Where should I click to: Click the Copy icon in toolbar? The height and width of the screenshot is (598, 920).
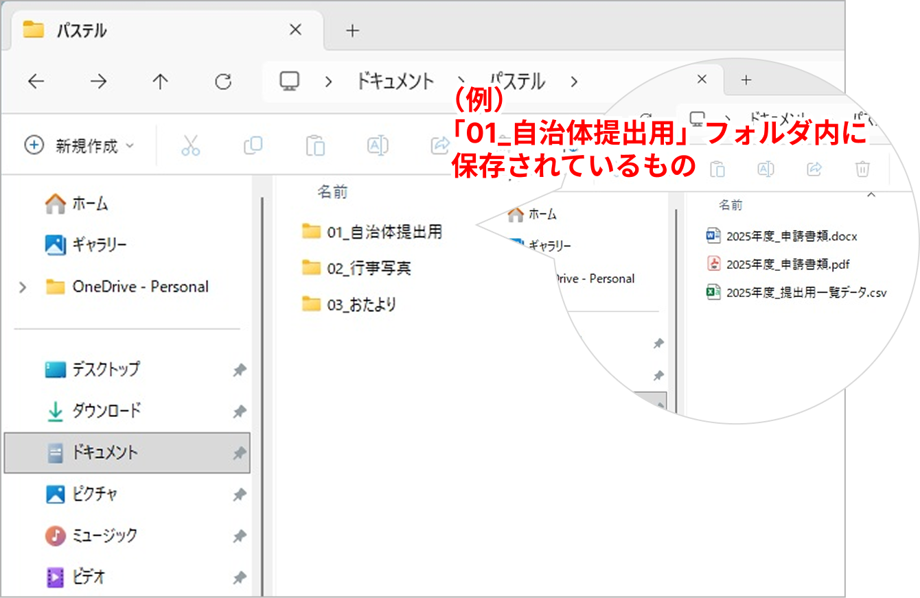tap(253, 145)
